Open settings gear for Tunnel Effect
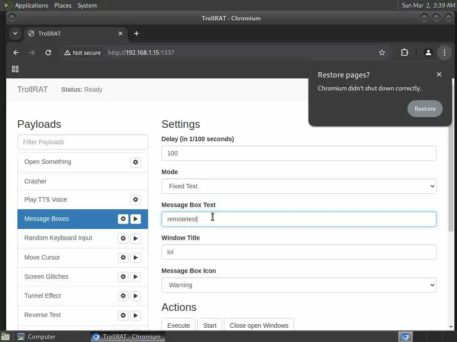This screenshot has height=342, width=457. pos(123,296)
